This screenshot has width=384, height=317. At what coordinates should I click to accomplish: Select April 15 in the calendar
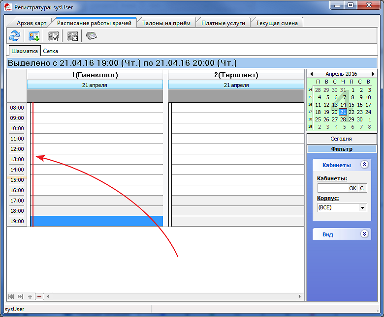(352, 105)
